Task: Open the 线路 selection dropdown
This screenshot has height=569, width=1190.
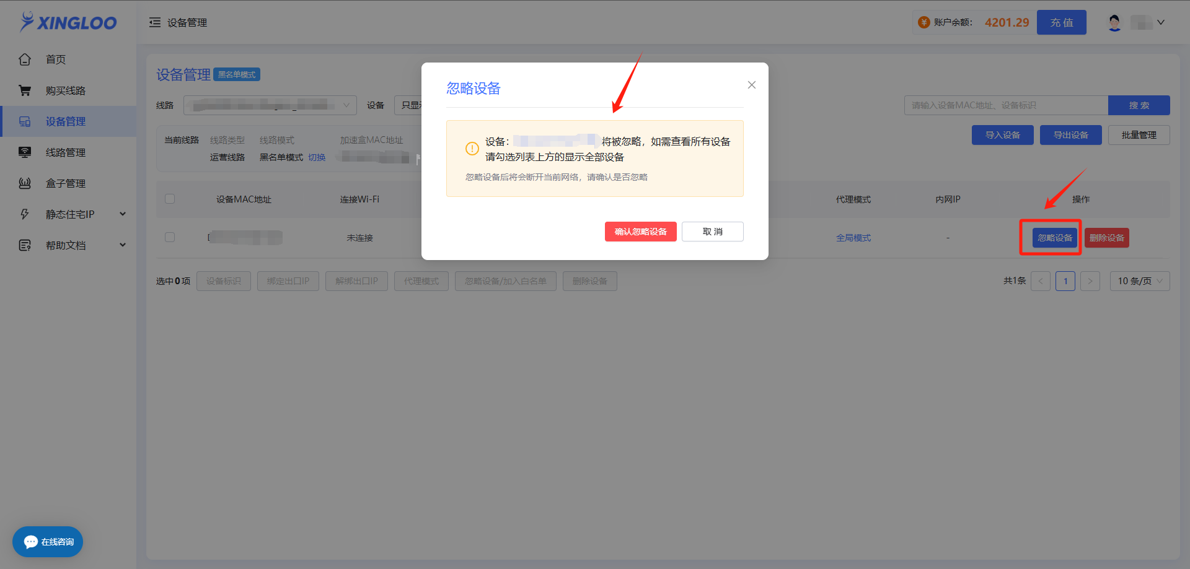Action: (270, 105)
